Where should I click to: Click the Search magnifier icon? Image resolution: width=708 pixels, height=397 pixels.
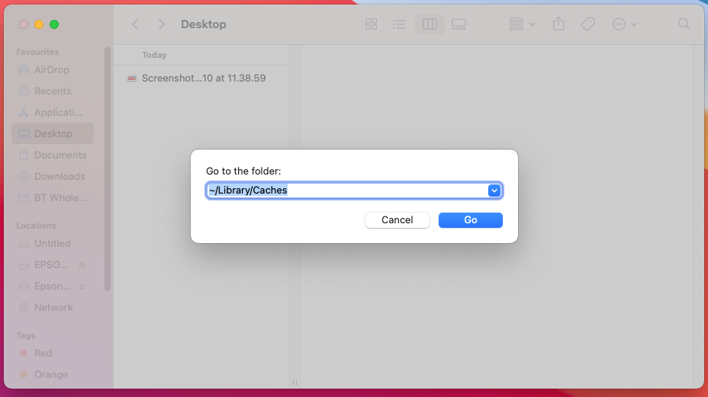point(684,24)
